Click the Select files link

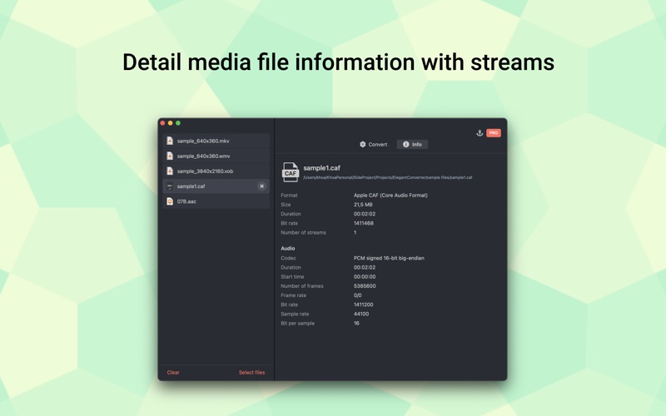[x=251, y=372]
